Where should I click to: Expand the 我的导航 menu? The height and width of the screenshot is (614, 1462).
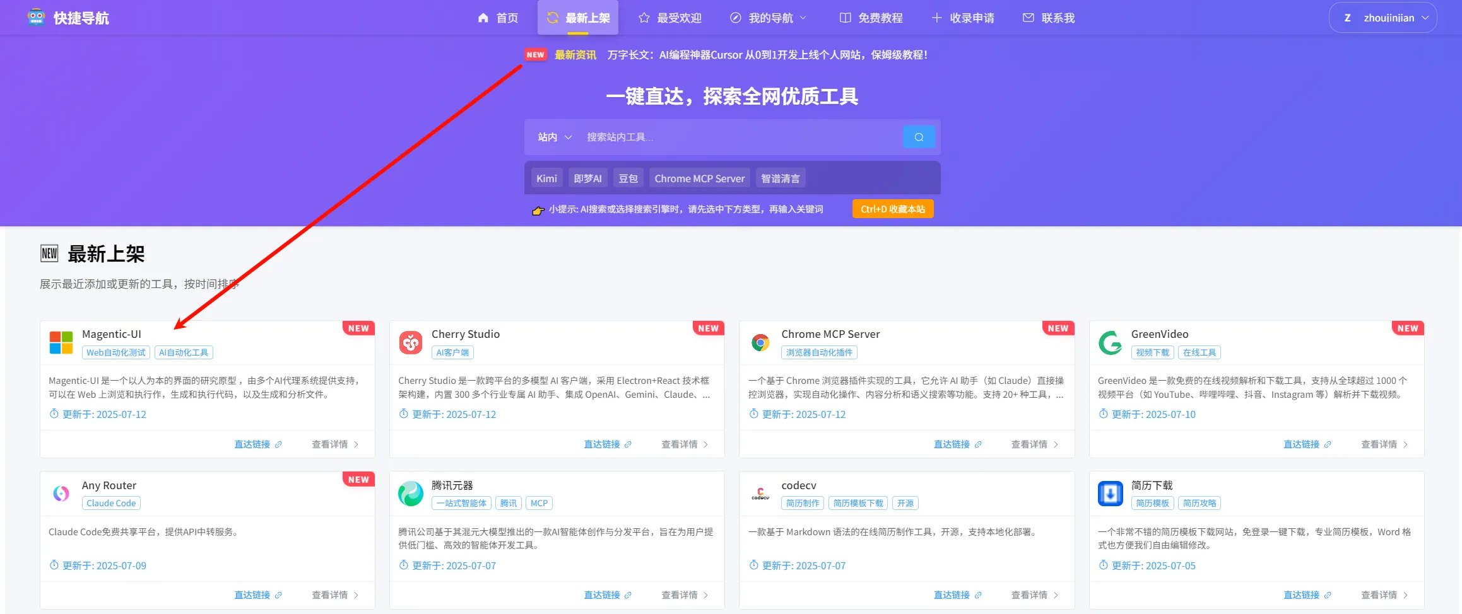pos(769,17)
